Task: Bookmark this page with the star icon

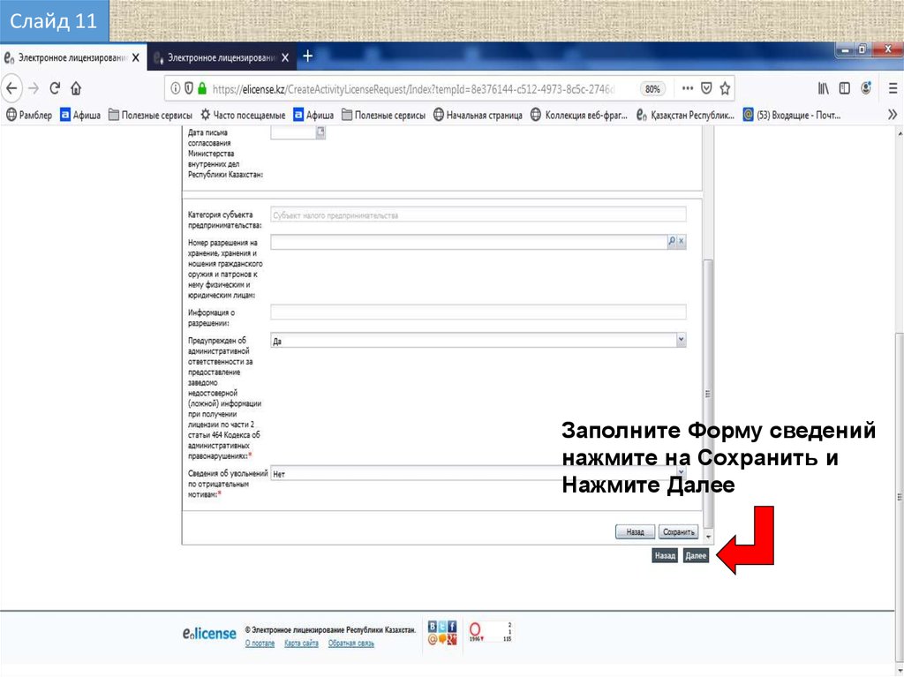Action: [x=725, y=88]
